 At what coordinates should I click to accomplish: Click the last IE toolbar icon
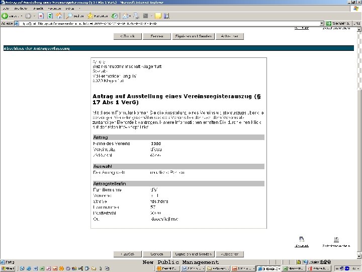166,16
